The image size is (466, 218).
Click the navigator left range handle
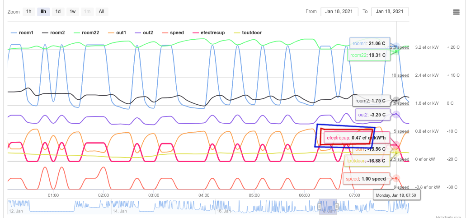coord(320,206)
